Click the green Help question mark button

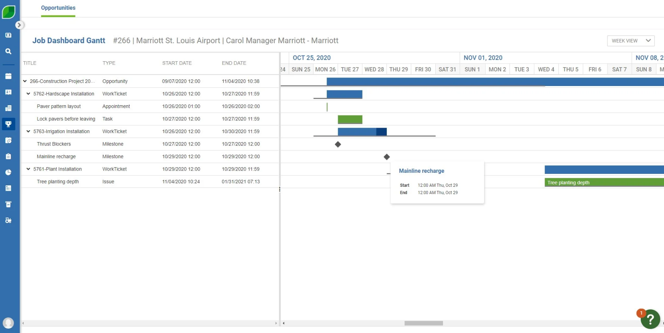pyautogui.click(x=651, y=319)
